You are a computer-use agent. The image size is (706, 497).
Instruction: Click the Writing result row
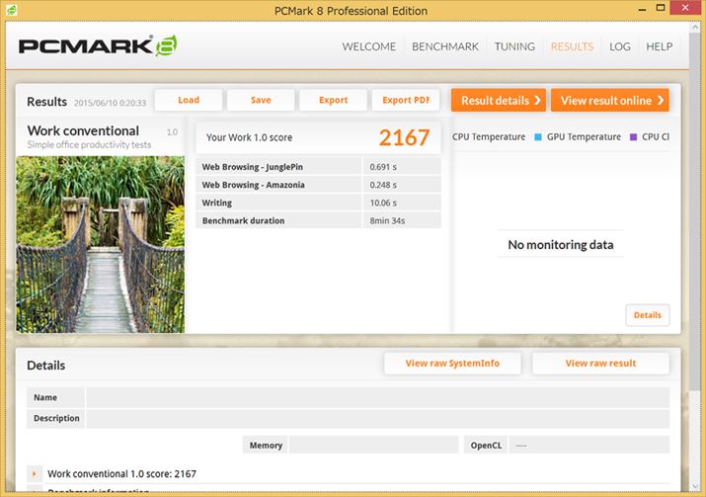click(x=318, y=203)
